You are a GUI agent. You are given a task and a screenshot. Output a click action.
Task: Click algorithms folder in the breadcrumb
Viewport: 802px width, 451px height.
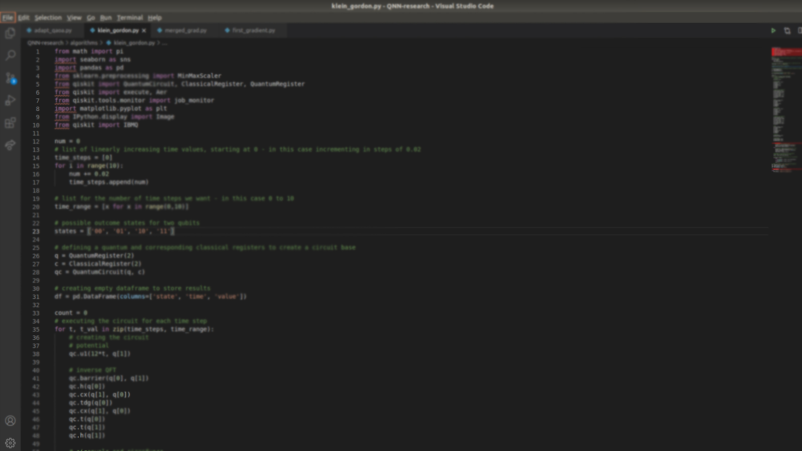84,43
